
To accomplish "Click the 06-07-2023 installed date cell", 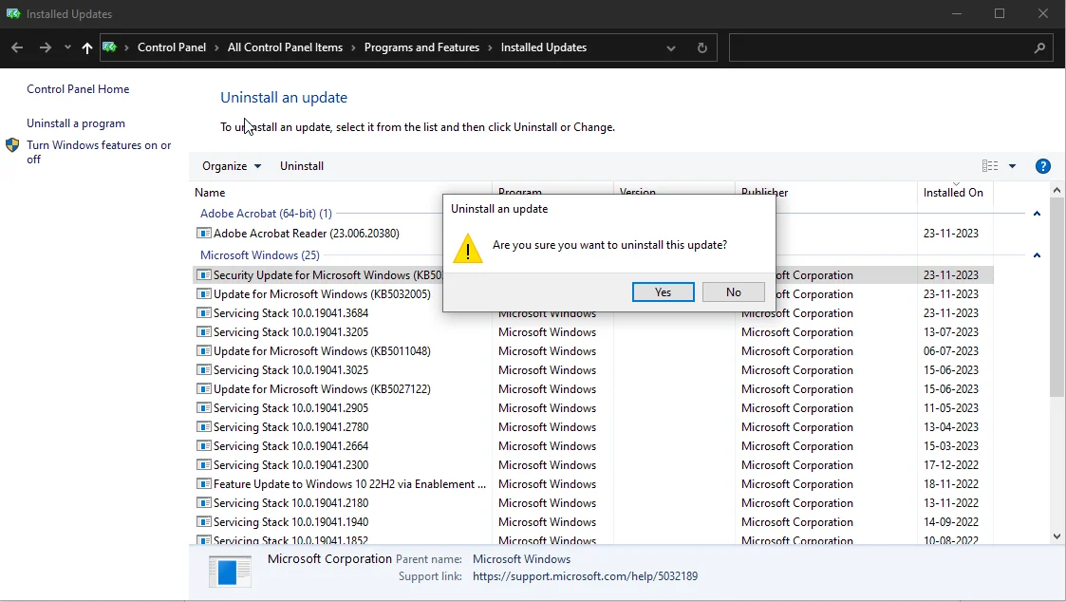I will point(950,351).
